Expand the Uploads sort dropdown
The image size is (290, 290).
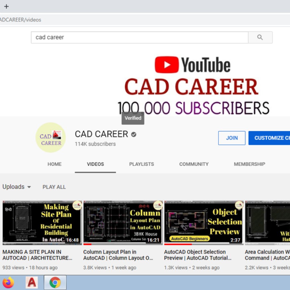[17, 187]
